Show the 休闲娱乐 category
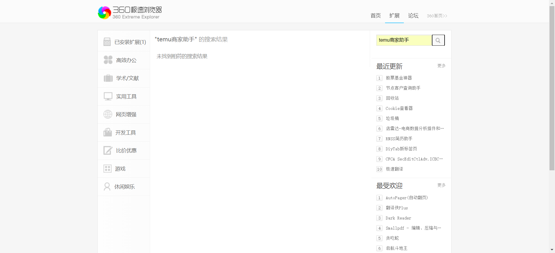Screen dimensions: 555x253 point(124,187)
